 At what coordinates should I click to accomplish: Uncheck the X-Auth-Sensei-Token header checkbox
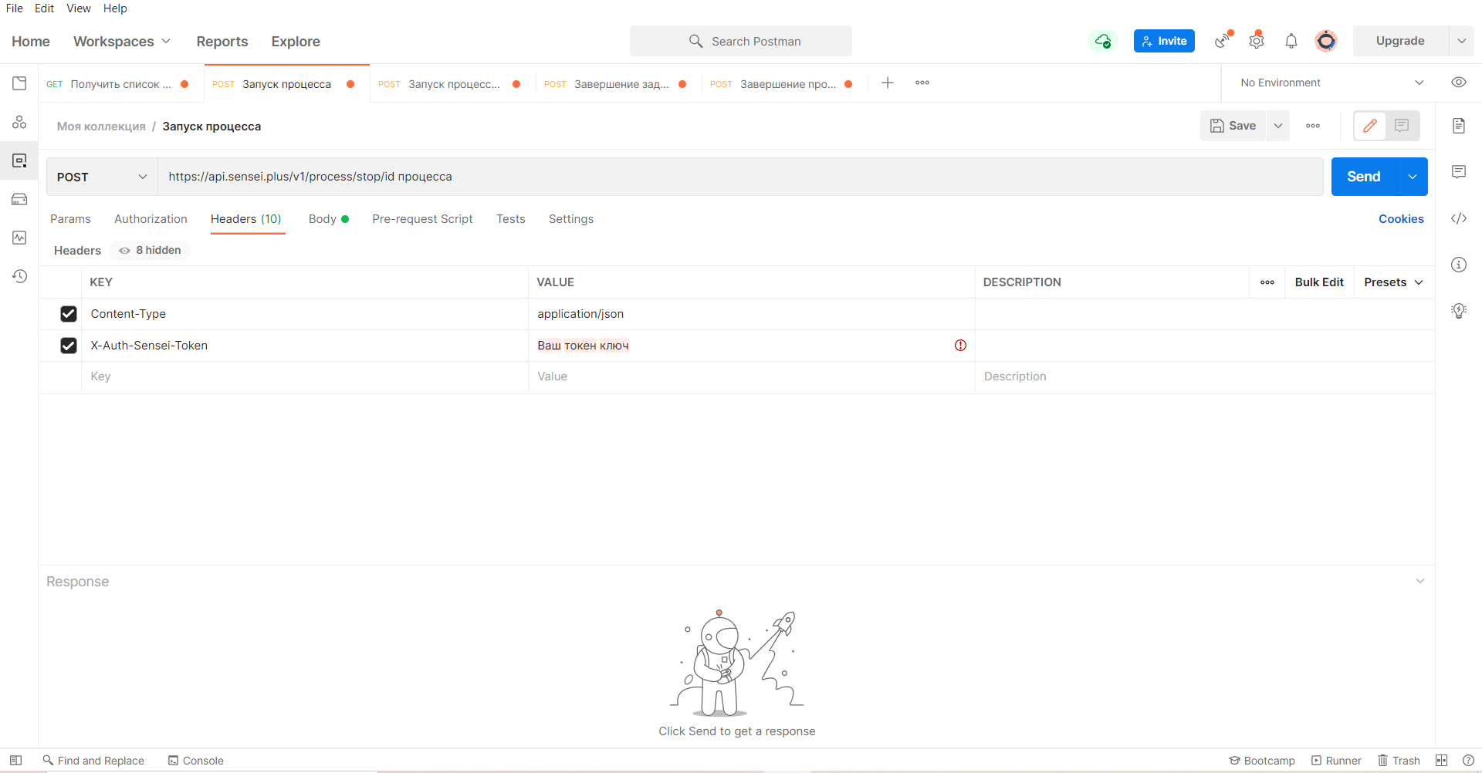tap(69, 346)
